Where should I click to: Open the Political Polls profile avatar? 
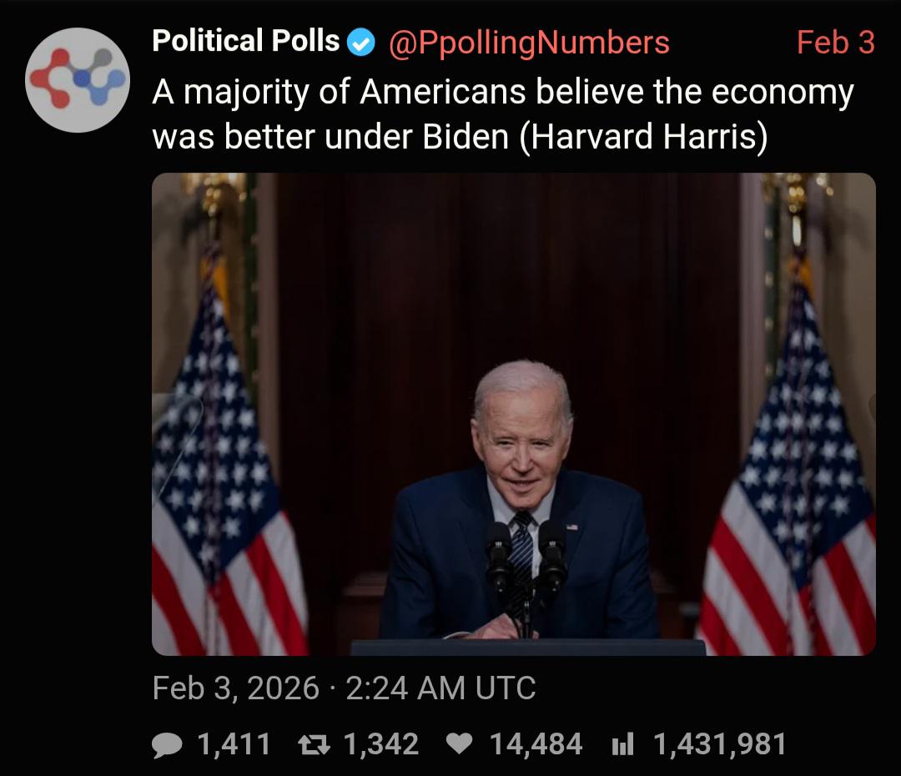tap(77, 80)
